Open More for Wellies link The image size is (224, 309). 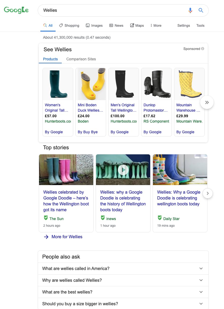click(x=67, y=237)
